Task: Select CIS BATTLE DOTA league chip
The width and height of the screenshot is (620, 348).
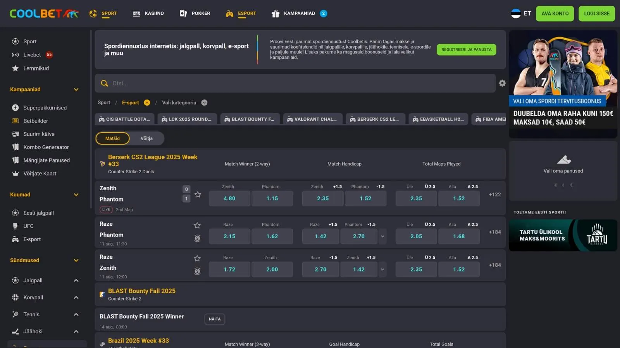Action: point(124,119)
